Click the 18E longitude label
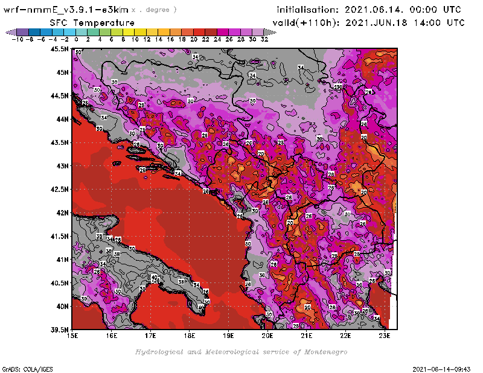This screenshot has height=373, width=483. pos(190,336)
